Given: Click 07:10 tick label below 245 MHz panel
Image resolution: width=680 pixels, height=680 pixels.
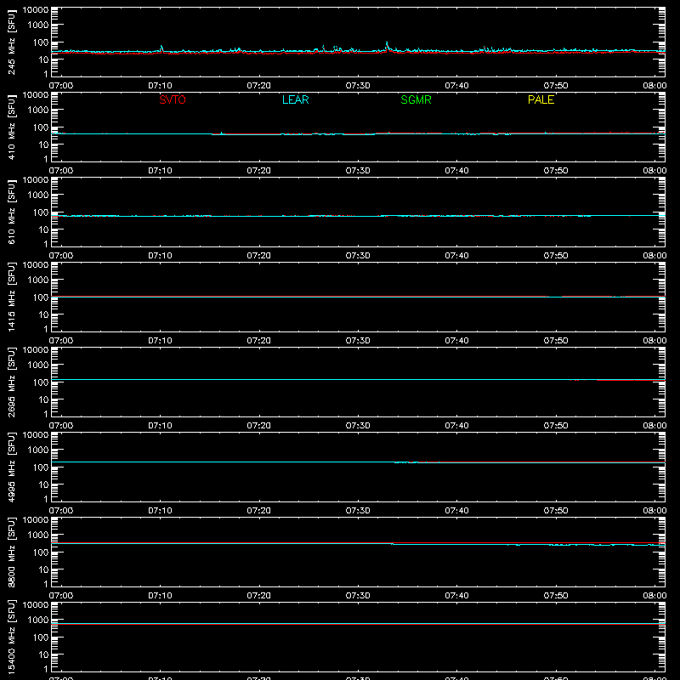Looking at the screenshot, I should coord(160,86).
